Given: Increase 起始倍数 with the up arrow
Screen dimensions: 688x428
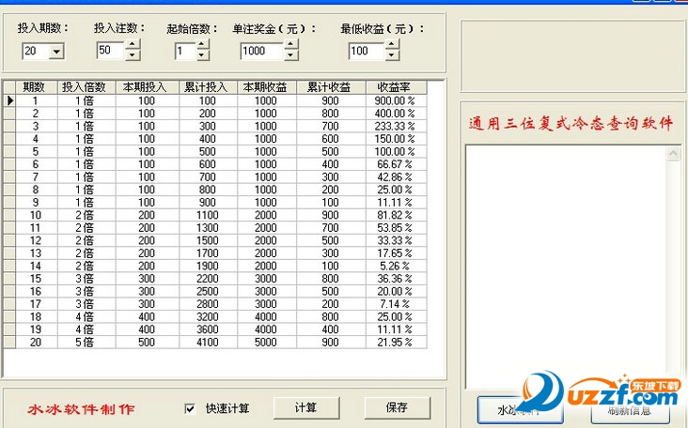Looking at the screenshot, I should point(201,45).
